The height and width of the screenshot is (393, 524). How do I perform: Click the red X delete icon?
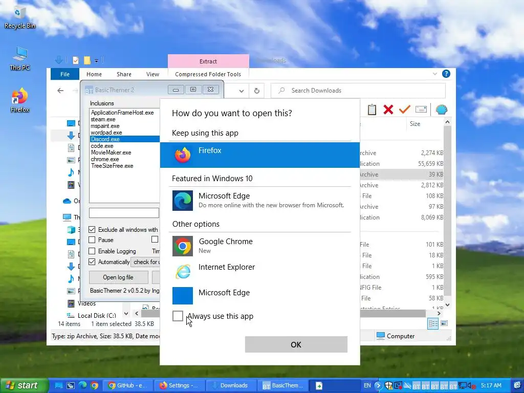388,110
